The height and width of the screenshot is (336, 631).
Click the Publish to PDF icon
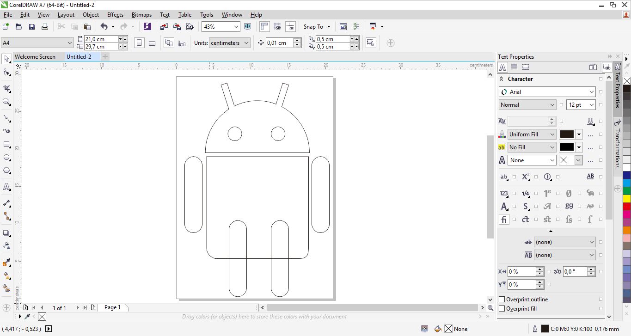pyautogui.click(x=189, y=27)
